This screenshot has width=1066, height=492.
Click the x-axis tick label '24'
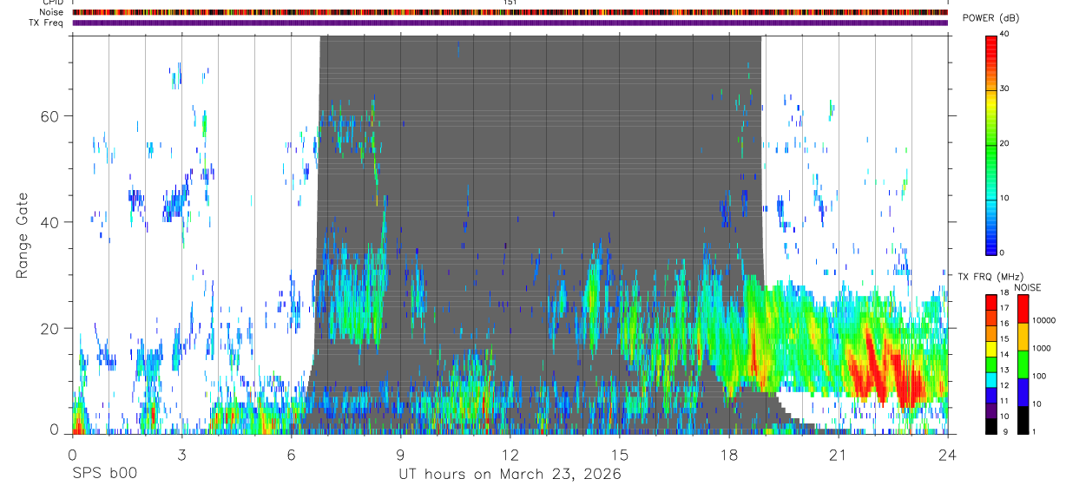(x=947, y=455)
